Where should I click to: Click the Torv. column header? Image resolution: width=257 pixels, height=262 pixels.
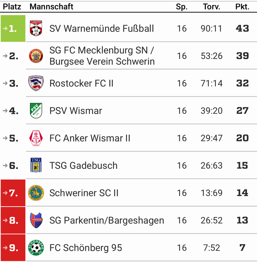pos(212,7)
